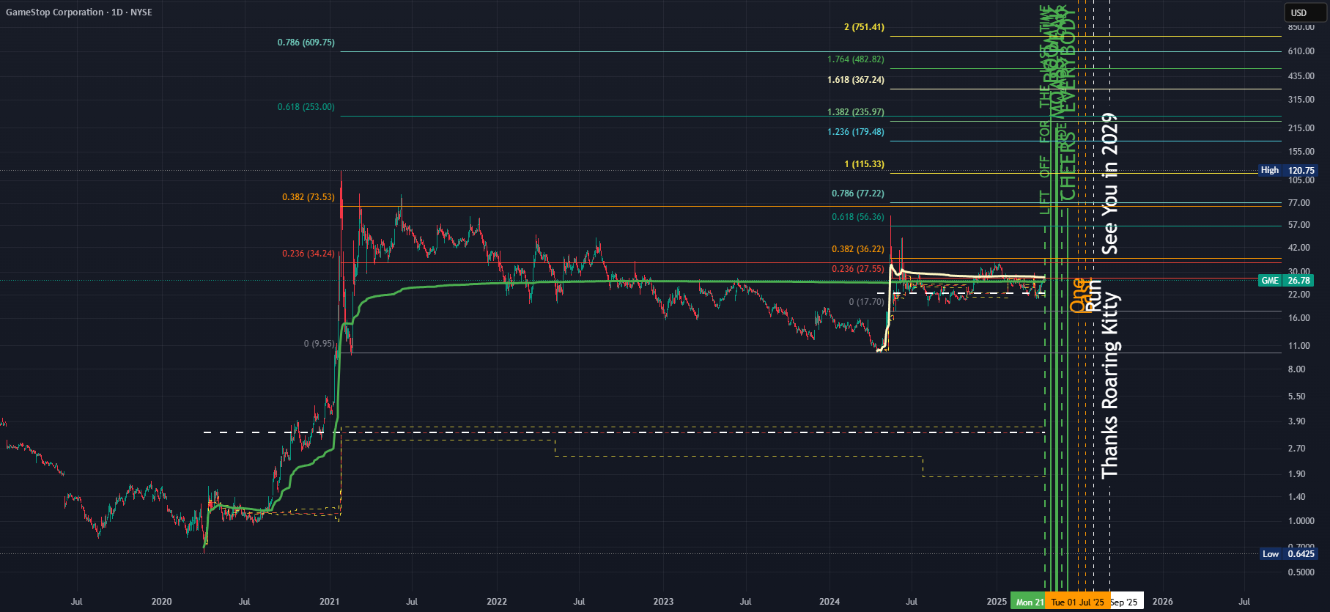
Task: Select the white Sep '25 date marker
Action: point(1126,602)
